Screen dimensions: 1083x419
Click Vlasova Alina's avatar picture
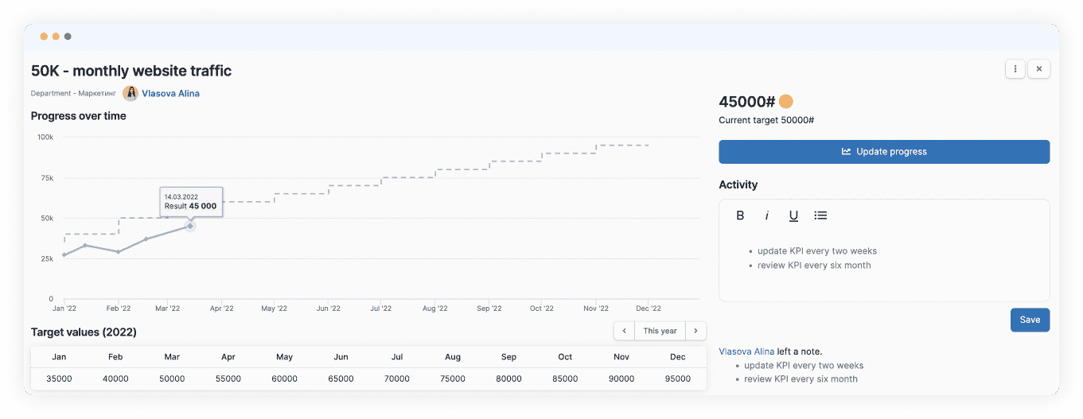click(131, 94)
